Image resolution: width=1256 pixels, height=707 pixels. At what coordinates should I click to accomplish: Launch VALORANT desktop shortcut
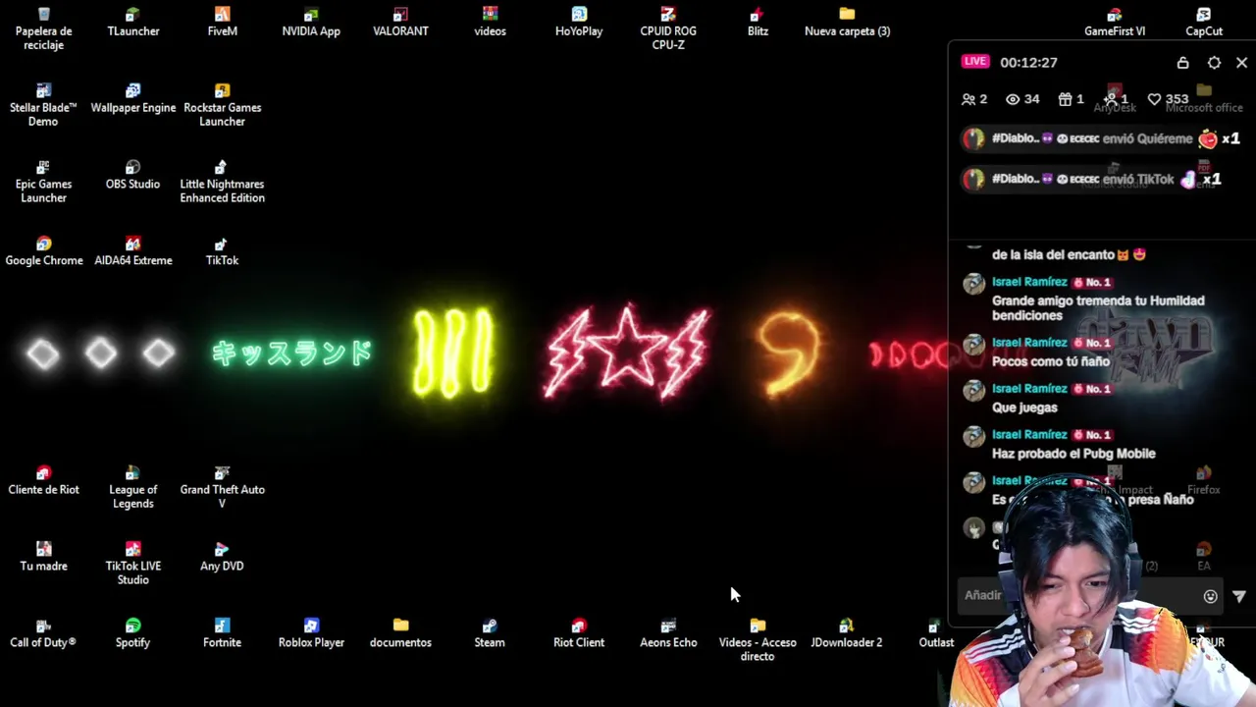[x=400, y=22]
